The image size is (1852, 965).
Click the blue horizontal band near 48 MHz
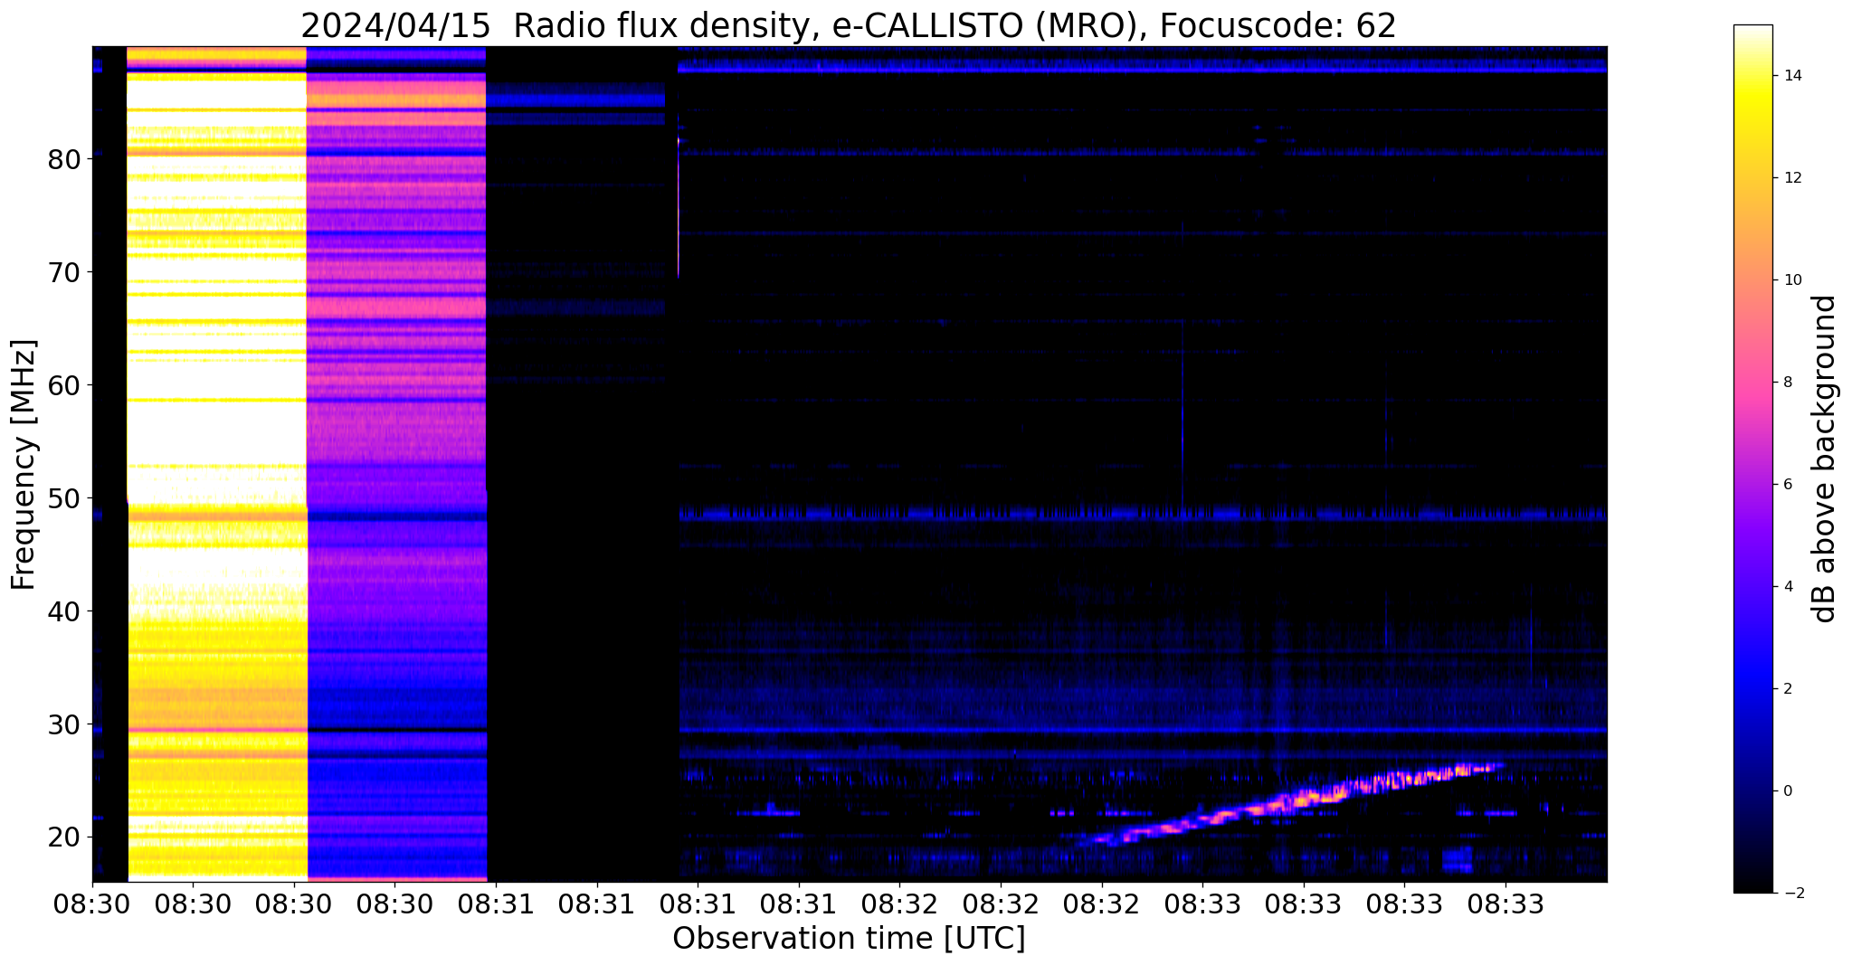coord(1142,514)
